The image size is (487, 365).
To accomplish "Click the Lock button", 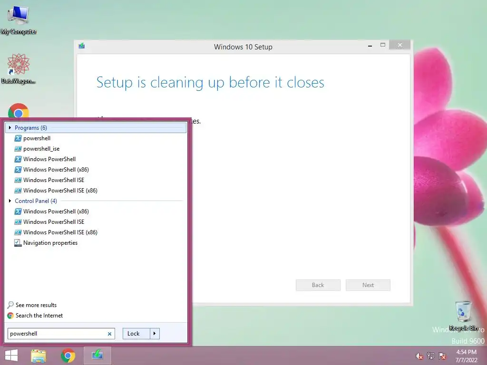I will 136,334.
